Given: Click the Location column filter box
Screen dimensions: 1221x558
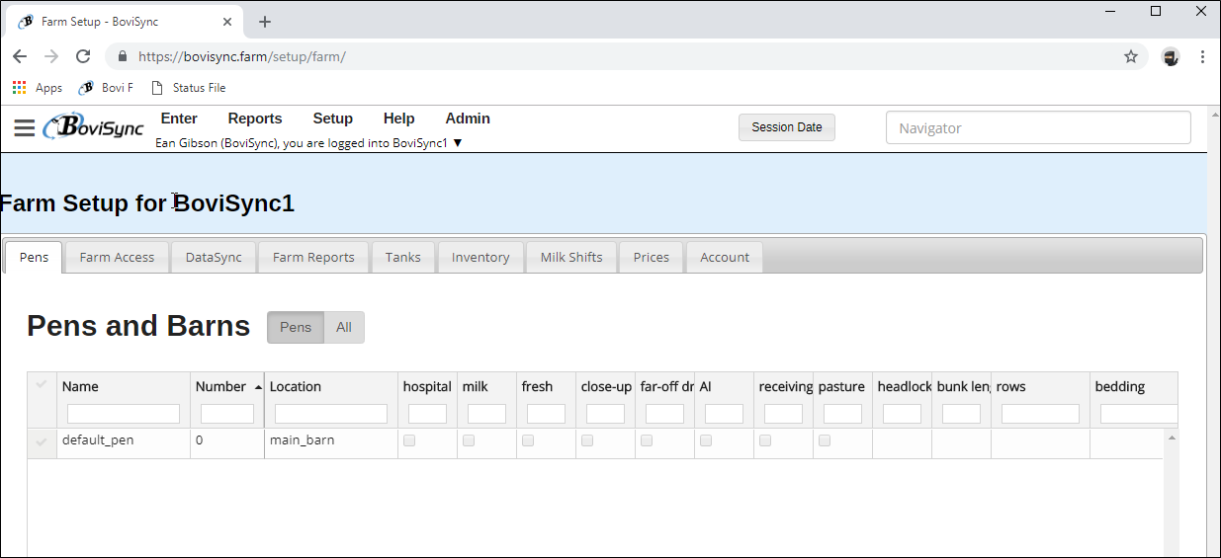Looking at the screenshot, I should (x=331, y=414).
